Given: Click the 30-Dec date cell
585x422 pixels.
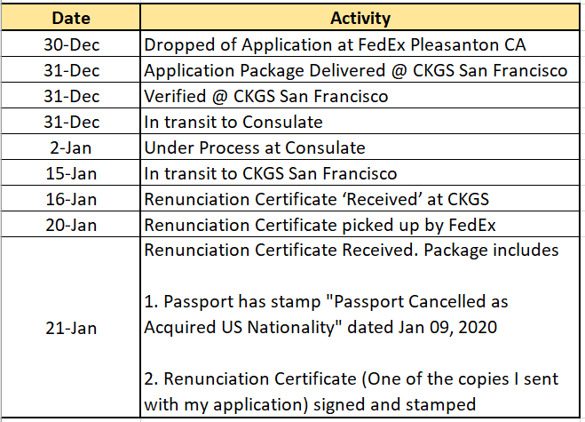Looking at the screenshot, I should pos(71,44).
